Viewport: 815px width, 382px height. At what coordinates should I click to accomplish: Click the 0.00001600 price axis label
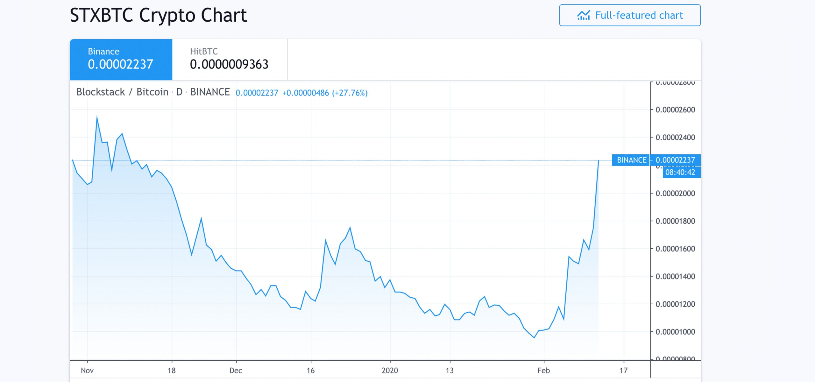pos(675,249)
